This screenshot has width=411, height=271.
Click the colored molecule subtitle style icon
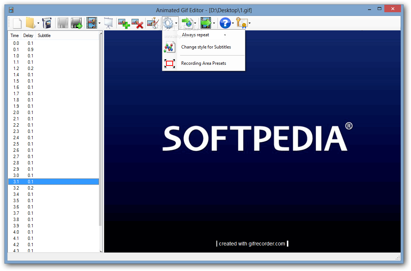tap(169, 47)
